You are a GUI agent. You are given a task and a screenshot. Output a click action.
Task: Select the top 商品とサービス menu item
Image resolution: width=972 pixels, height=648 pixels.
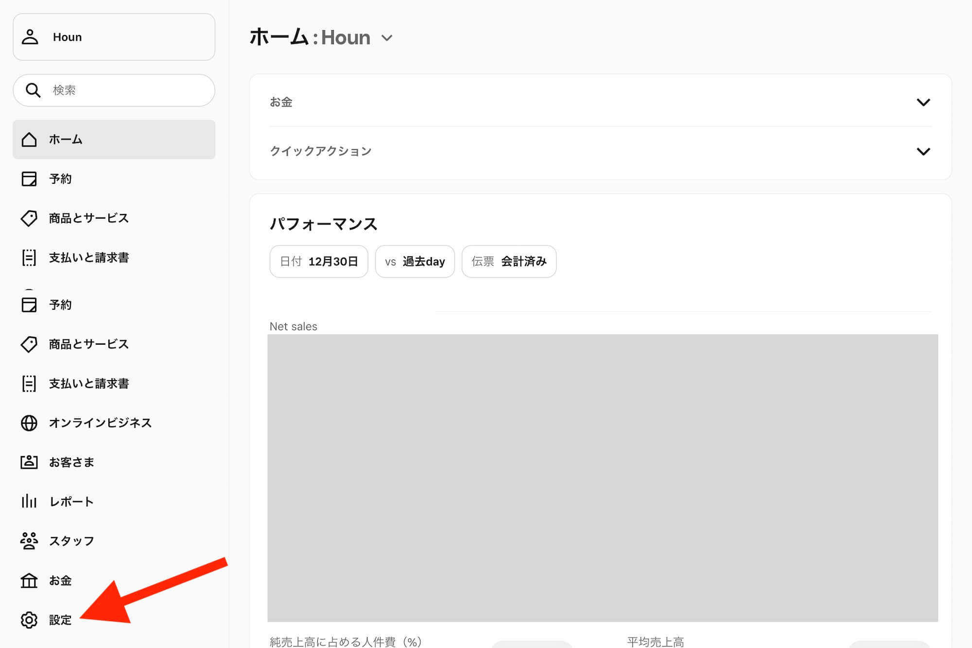[x=88, y=218]
